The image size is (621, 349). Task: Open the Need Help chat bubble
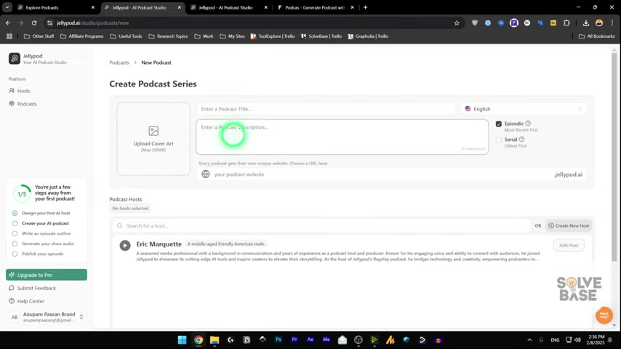[x=604, y=316]
